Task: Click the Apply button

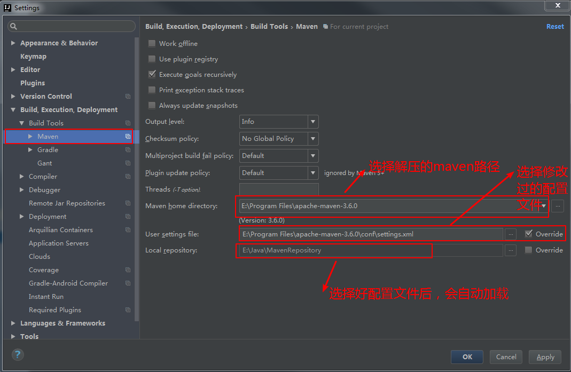Action: (x=545, y=357)
